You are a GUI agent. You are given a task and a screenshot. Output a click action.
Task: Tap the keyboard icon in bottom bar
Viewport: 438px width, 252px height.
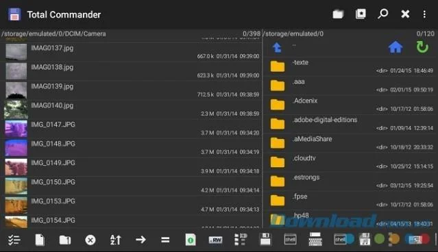point(315,239)
